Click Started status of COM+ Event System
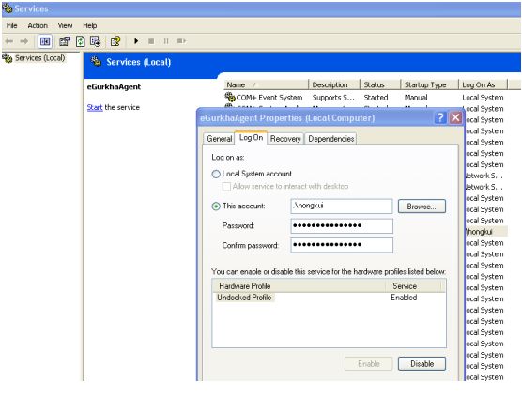522x398 pixels. (x=376, y=98)
